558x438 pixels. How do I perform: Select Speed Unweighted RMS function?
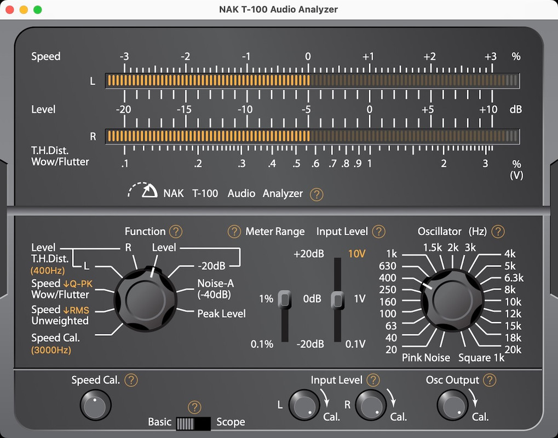click(x=60, y=315)
